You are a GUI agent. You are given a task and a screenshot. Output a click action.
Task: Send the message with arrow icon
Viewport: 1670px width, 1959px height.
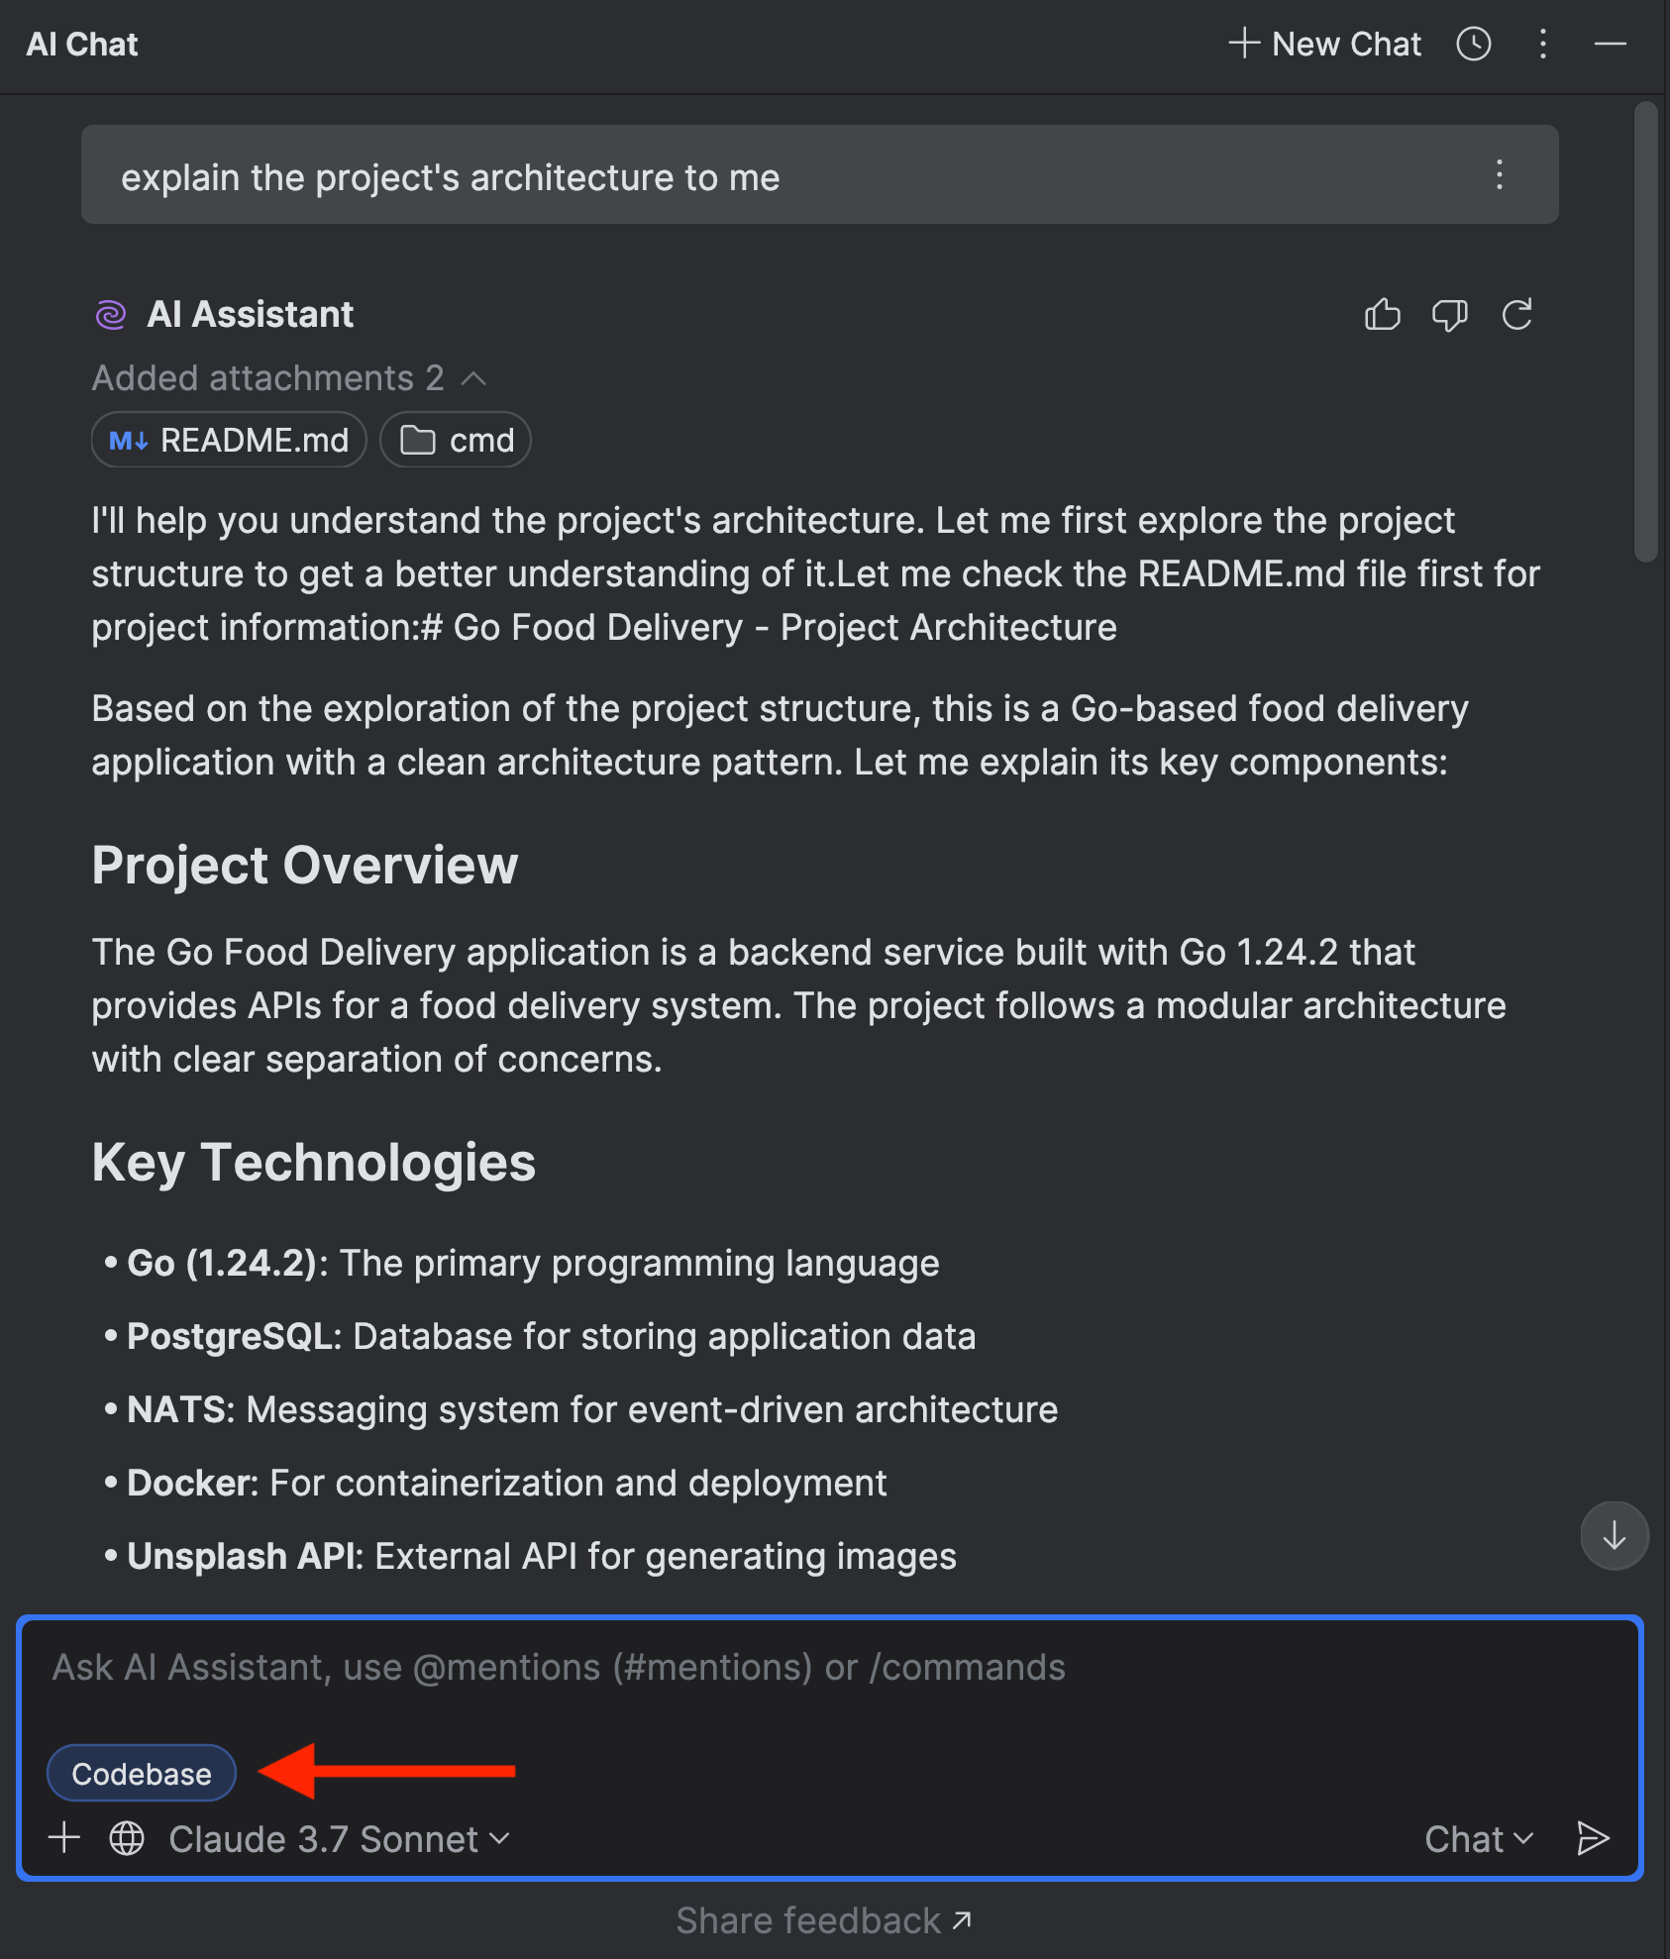(1592, 1838)
